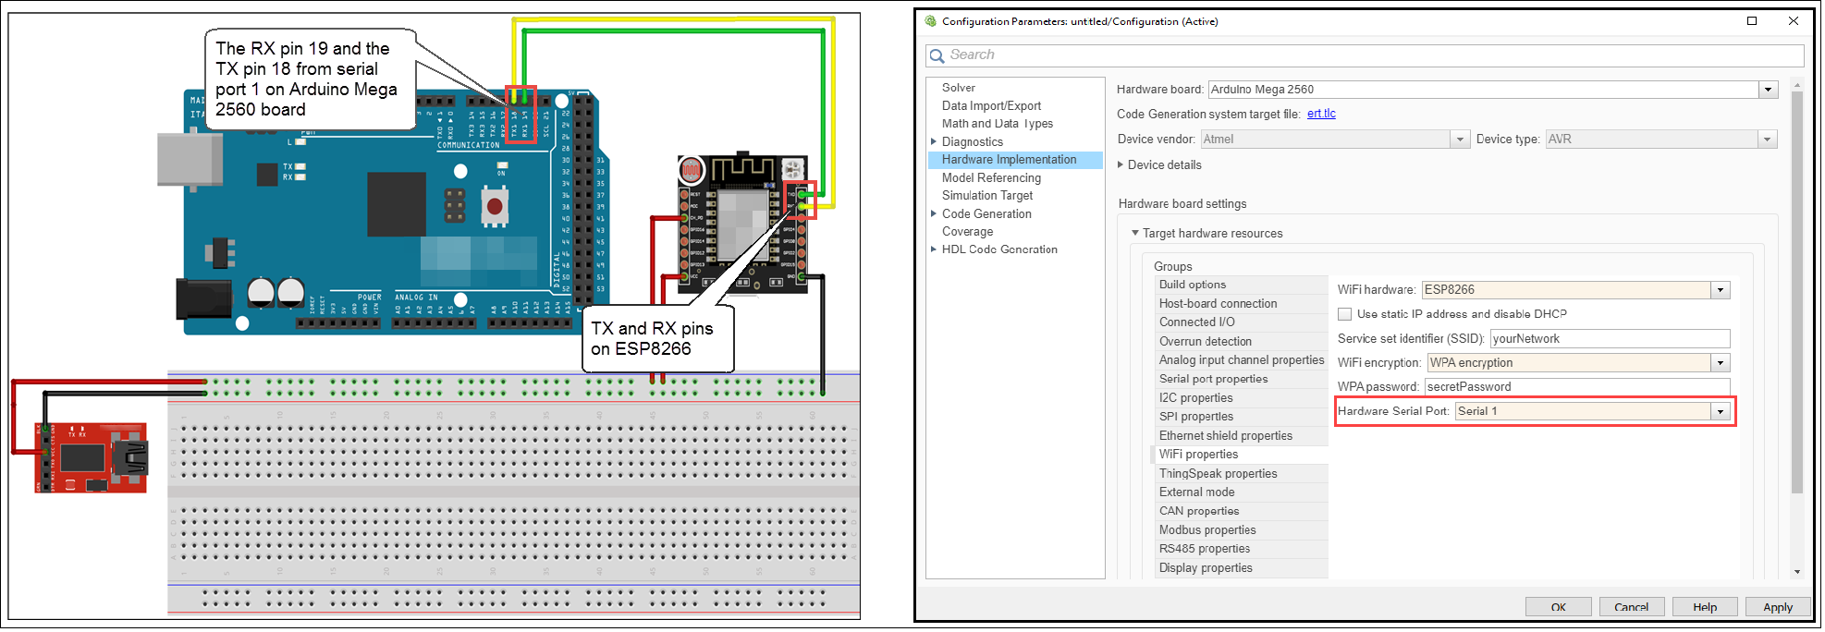Select SPI properties group

[x=1240, y=417]
